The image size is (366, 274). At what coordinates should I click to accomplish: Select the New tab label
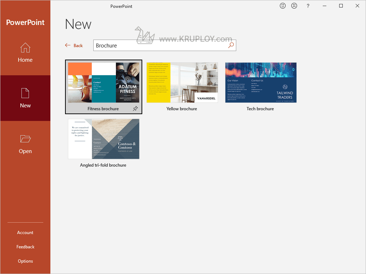tap(25, 106)
